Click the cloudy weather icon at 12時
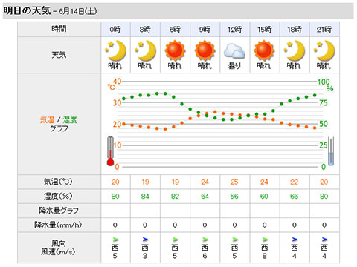Screen dimensions: 357x267 (234, 51)
